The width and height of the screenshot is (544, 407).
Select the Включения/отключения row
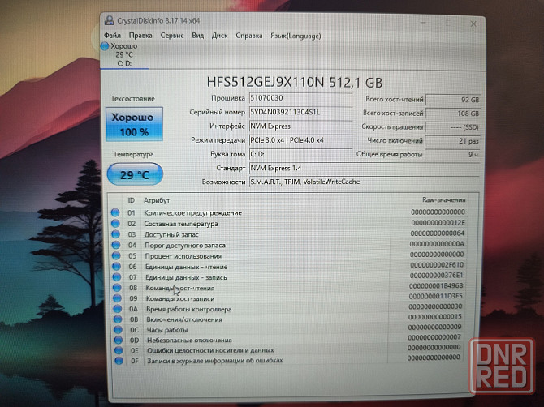point(288,319)
